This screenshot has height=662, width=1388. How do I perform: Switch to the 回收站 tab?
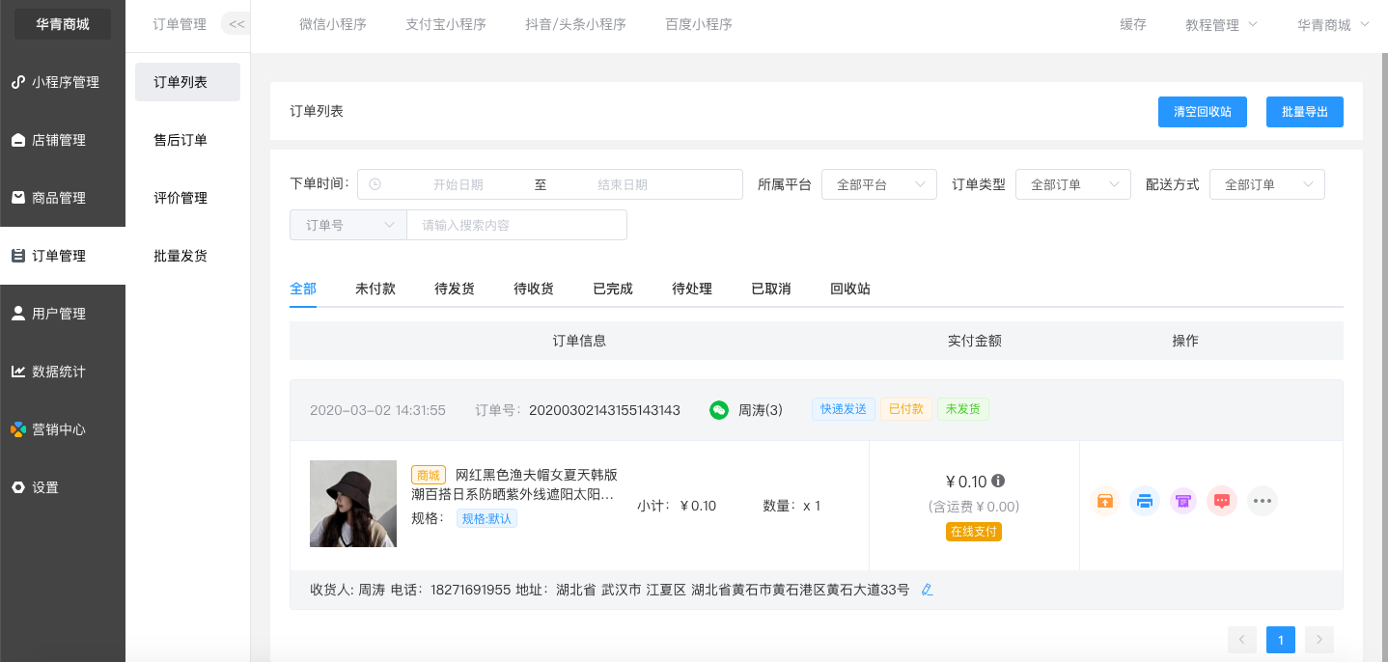click(x=850, y=289)
